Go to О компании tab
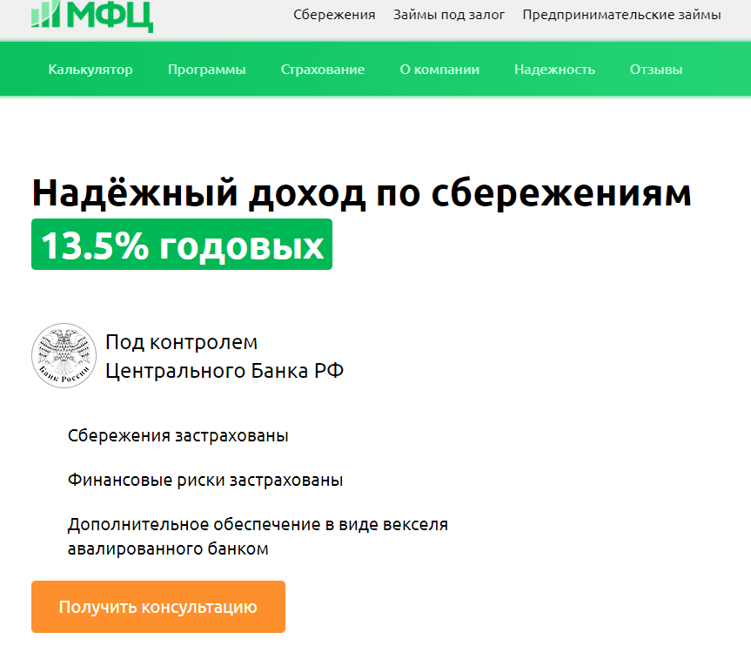The height and width of the screenshot is (666, 751). [439, 70]
